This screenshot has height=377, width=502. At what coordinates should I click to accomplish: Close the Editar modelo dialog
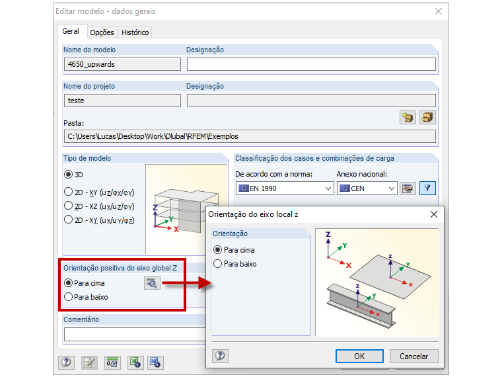pos(439,11)
